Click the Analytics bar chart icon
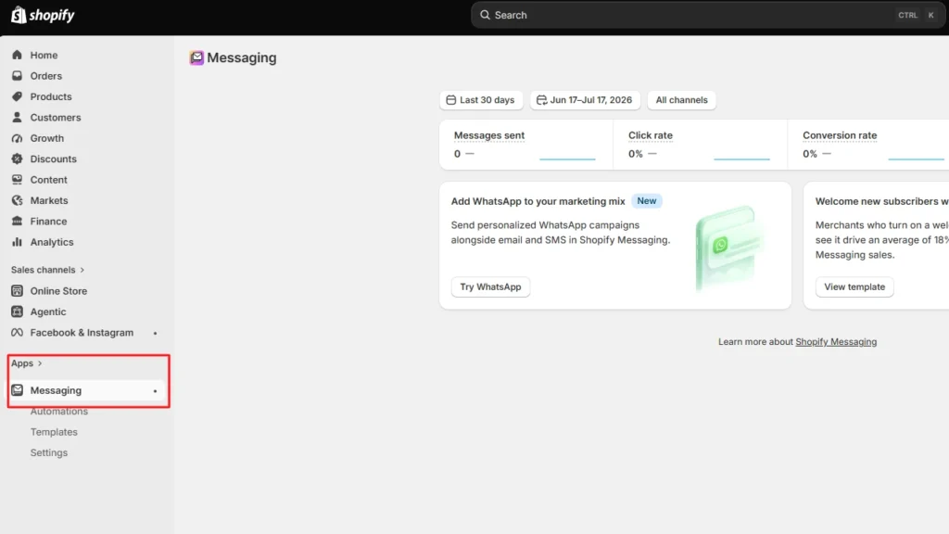This screenshot has width=949, height=534. pyautogui.click(x=17, y=242)
